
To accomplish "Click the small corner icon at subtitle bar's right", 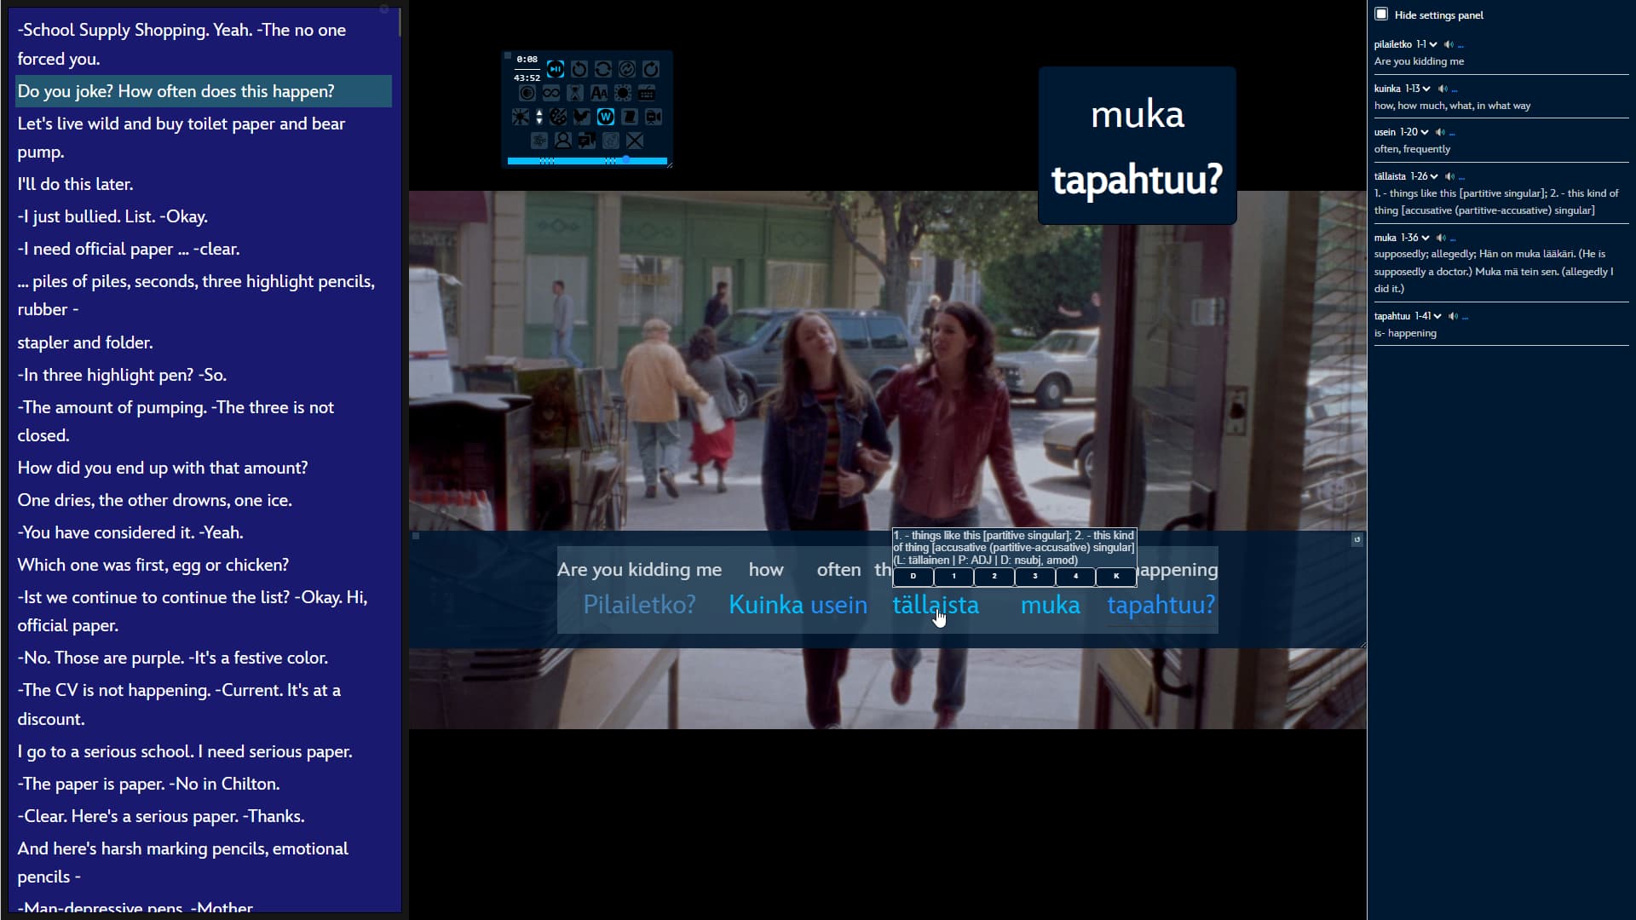I will pyautogui.click(x=1357, y=539).
